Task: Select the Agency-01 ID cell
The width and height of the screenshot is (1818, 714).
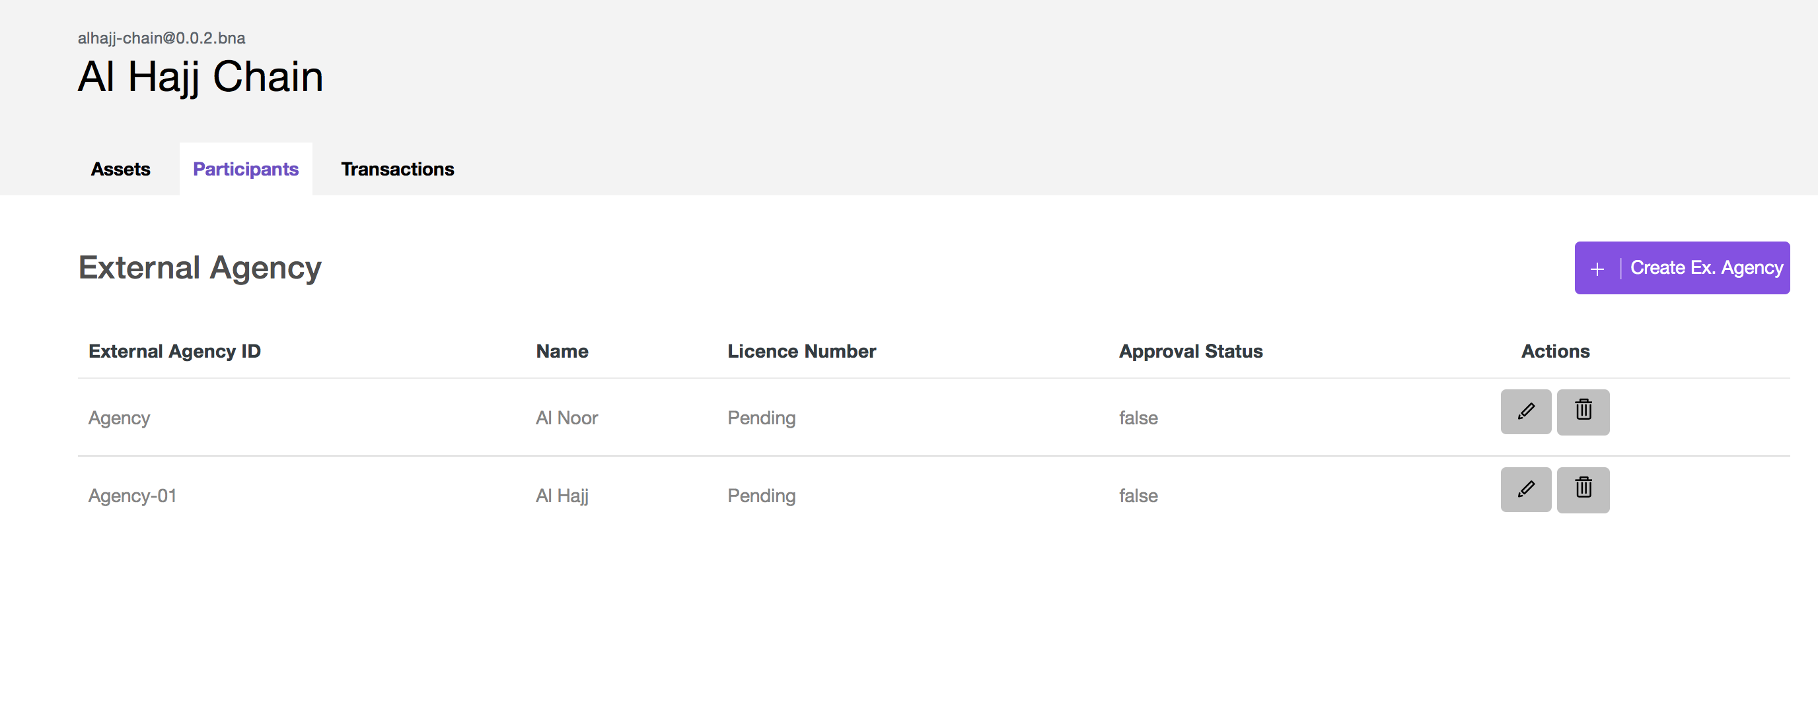Action: (132, 496)
